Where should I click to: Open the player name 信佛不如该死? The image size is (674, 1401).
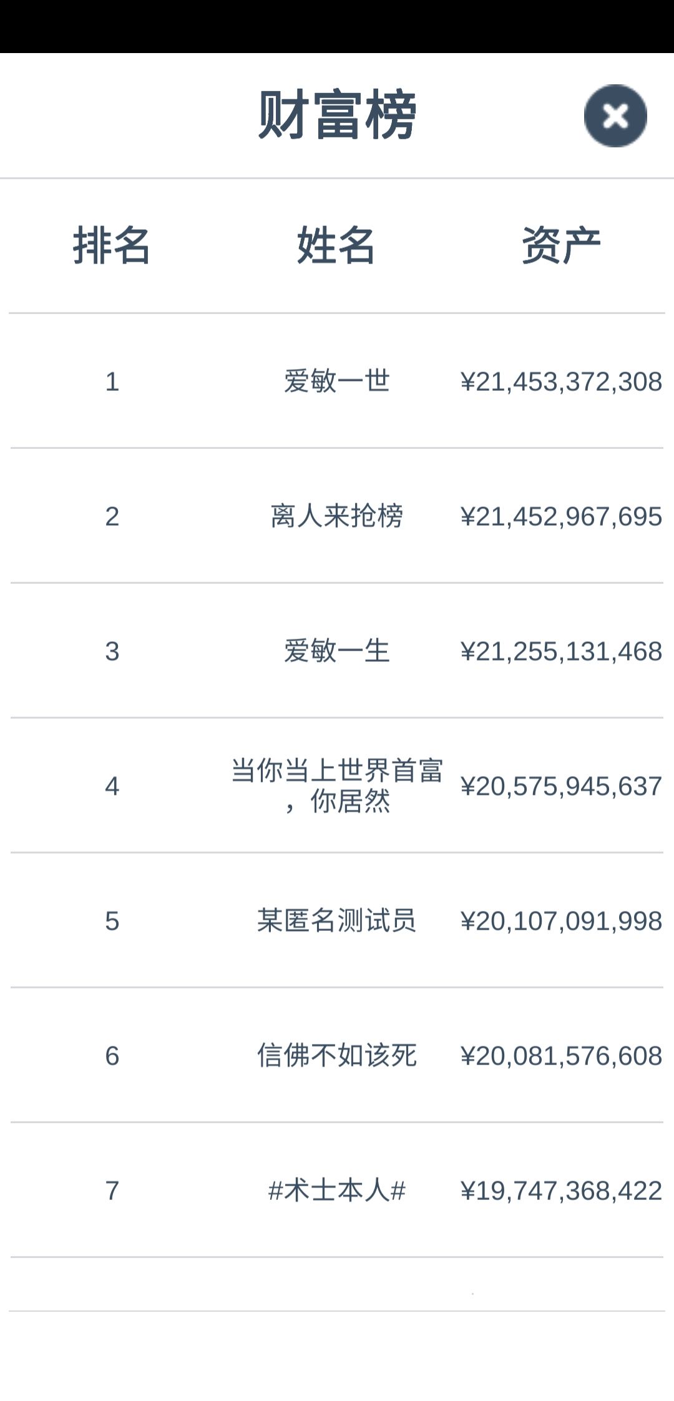pyautogui.click(x=337, y=1056)
